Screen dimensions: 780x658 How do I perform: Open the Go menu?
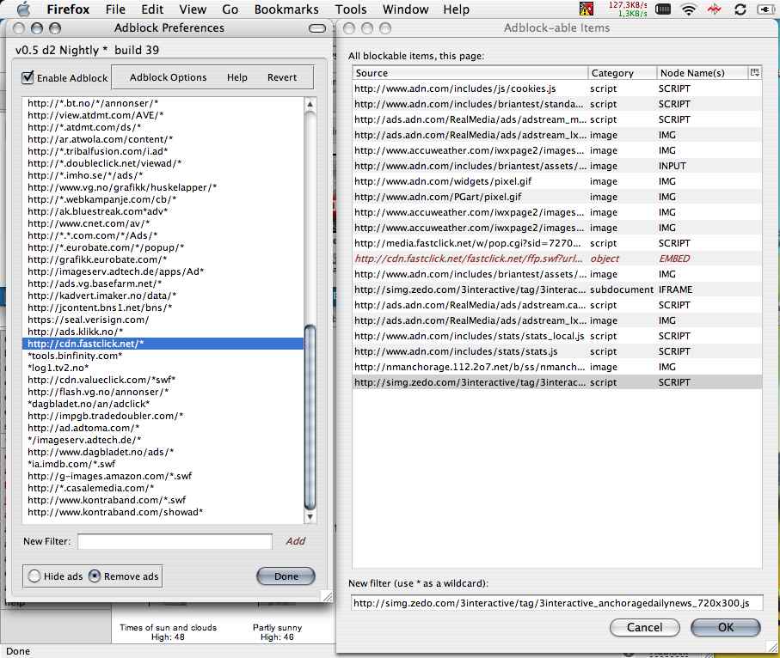(x=230, y=9)
